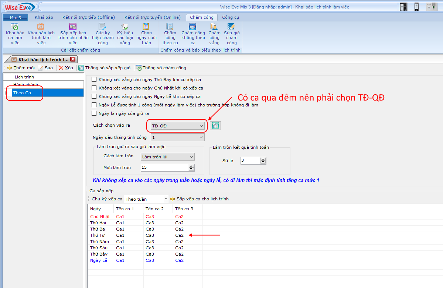This screenshot has width=443, height=288.
Task: Open Khai báo ca làm việc ribbon icon
Action: [15, 27]
